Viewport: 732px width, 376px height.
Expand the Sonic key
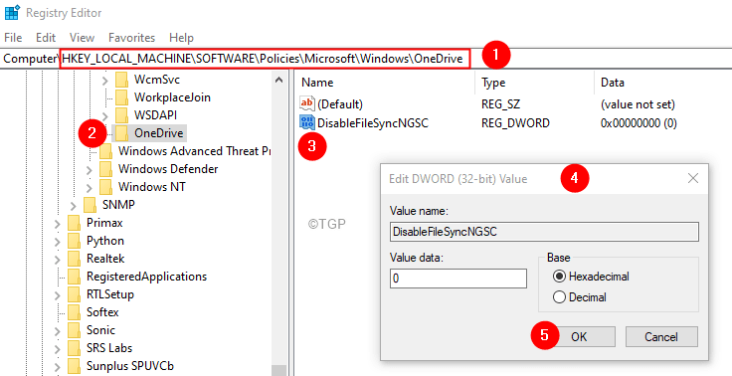[57, 330]
